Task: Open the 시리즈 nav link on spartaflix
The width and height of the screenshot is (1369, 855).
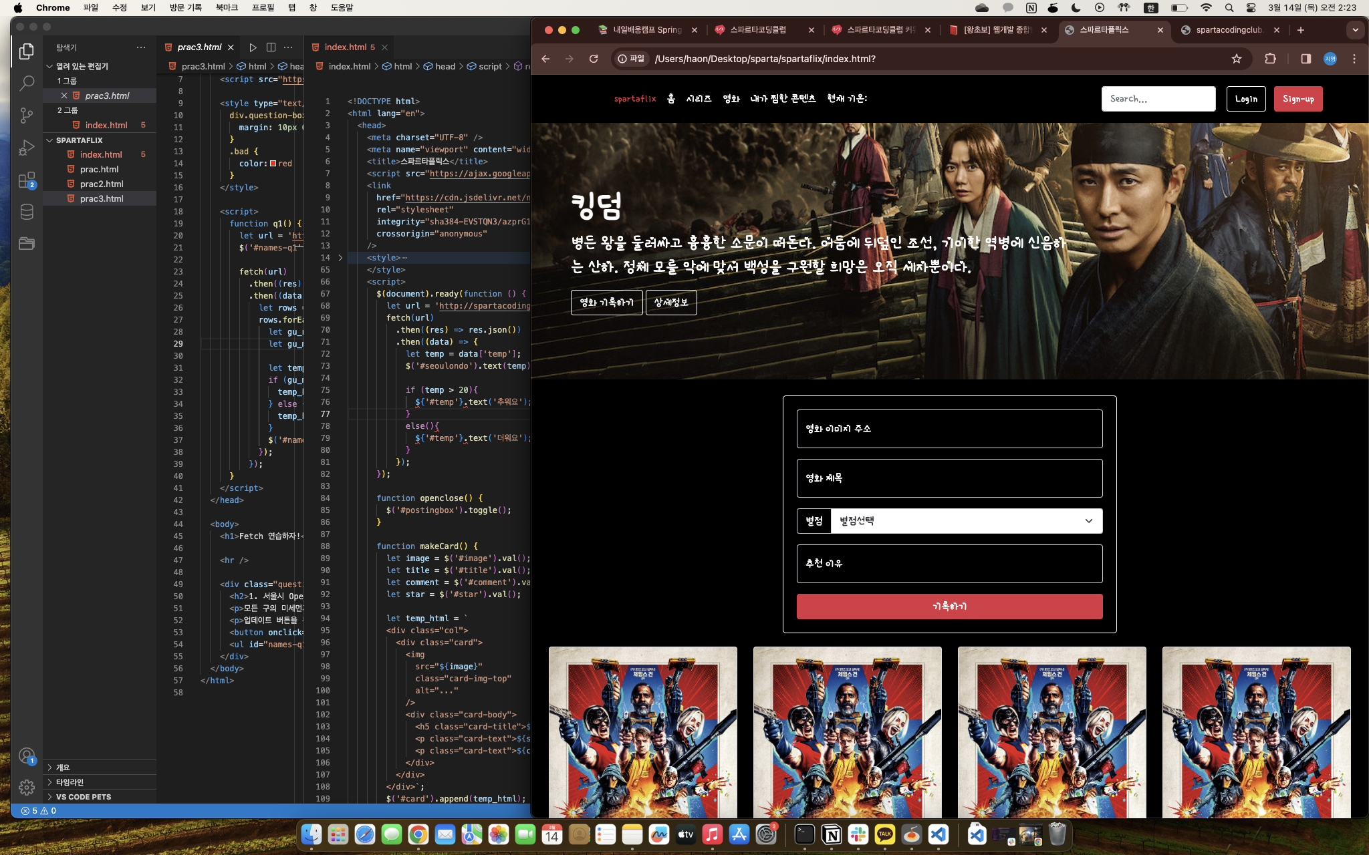Action: coord(699,99)
